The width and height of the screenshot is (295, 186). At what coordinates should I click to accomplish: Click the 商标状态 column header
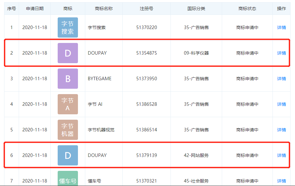pos(247,9)
